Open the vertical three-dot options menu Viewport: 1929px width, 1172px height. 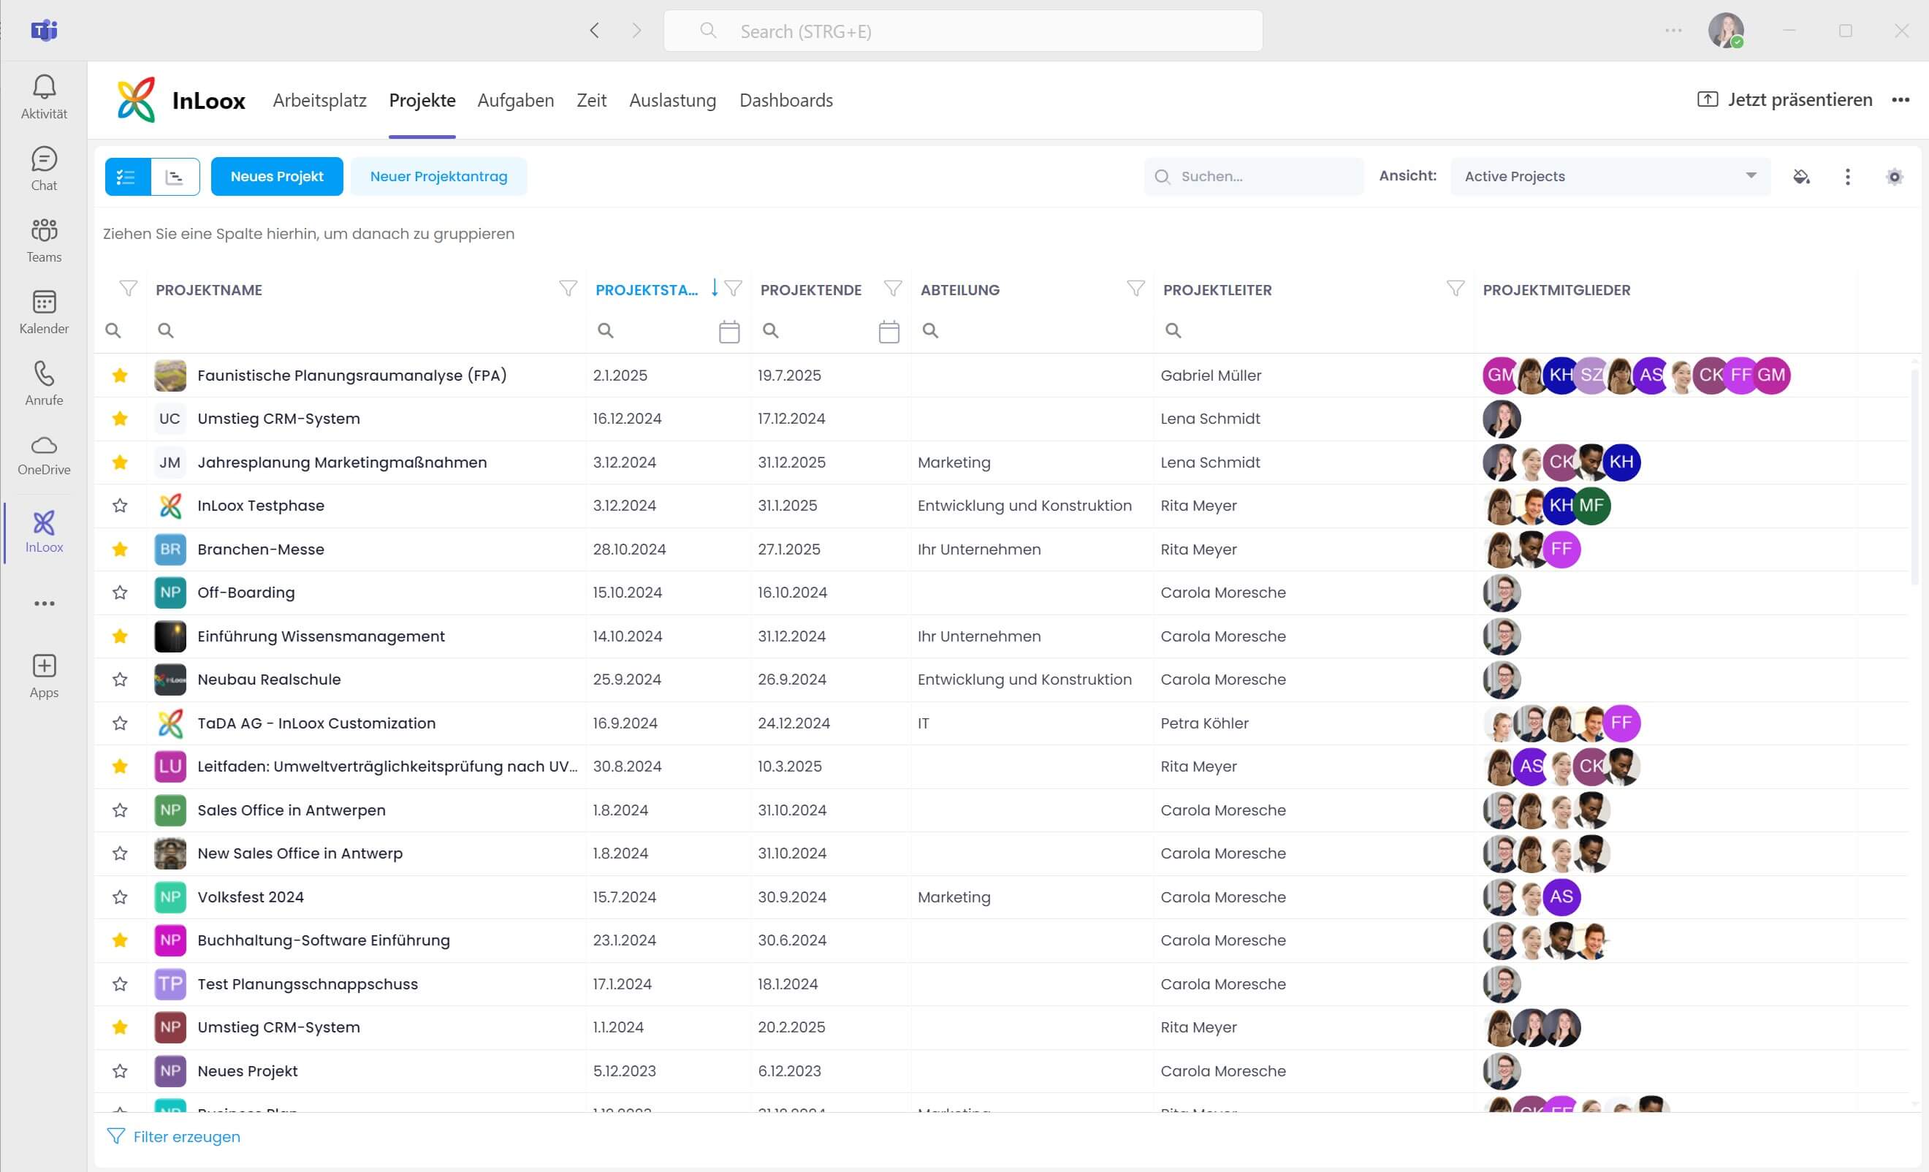click(1848, 176)
